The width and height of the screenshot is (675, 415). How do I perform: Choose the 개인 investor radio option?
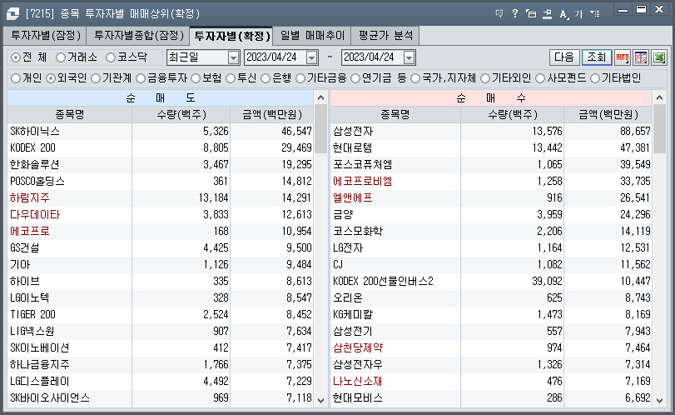[16, 78]
